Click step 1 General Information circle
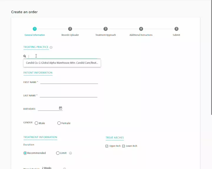This screenshot has width=212, height=169. point(35,29)
